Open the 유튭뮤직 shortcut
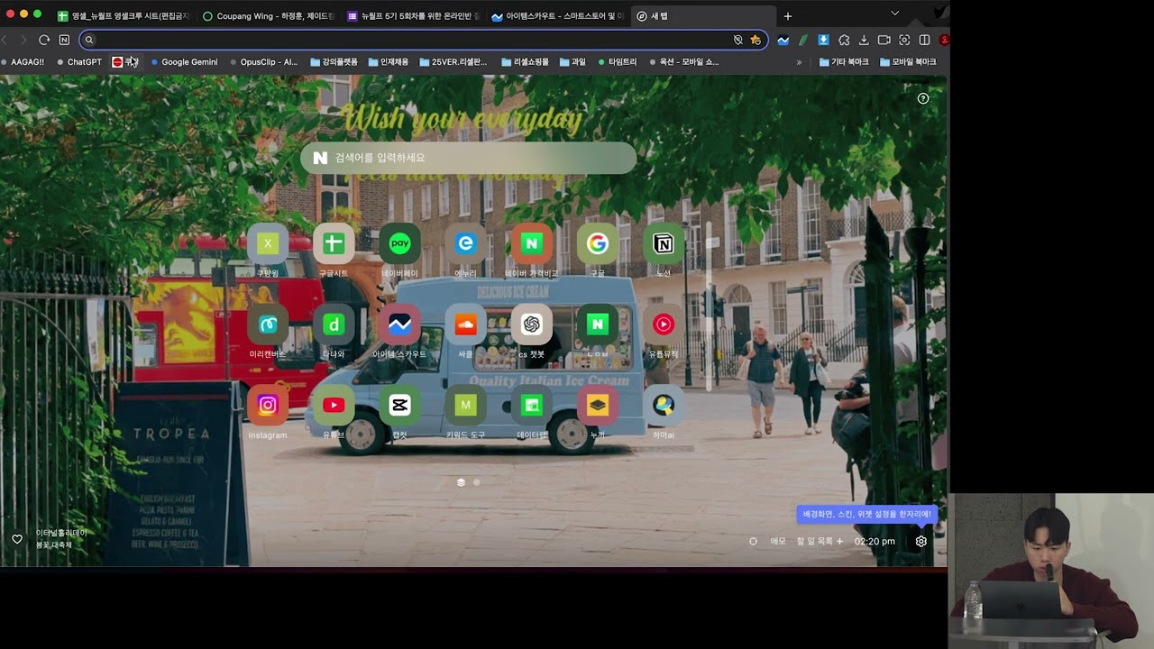The width and height of the screenshot is (1154, 649). (664, 324)
